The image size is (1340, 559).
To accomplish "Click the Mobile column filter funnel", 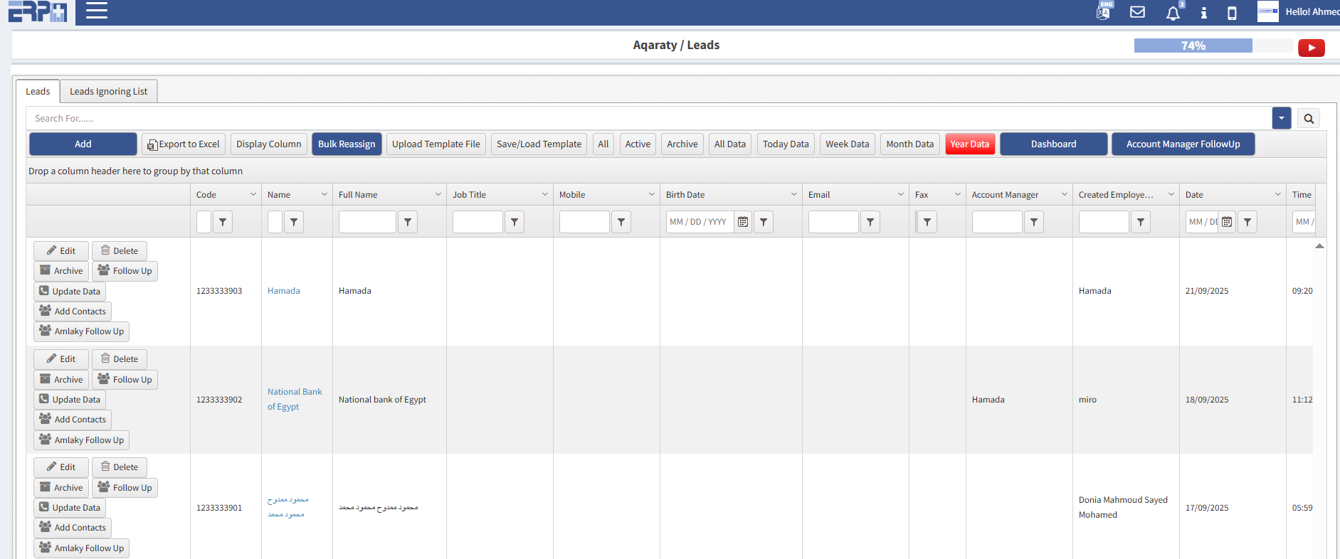I will coord(621,222).
